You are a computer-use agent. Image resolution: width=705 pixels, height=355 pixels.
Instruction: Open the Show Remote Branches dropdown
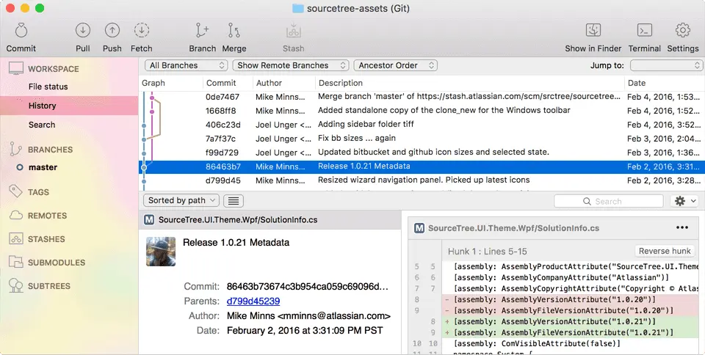(x=291, y=65)
